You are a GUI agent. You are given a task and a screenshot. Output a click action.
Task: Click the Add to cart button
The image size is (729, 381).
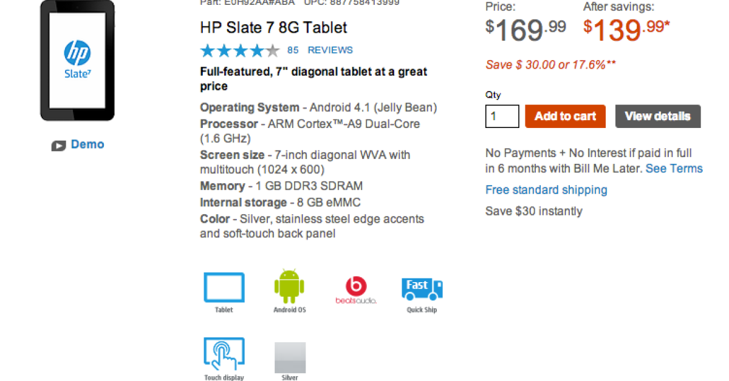pos(565,116)
